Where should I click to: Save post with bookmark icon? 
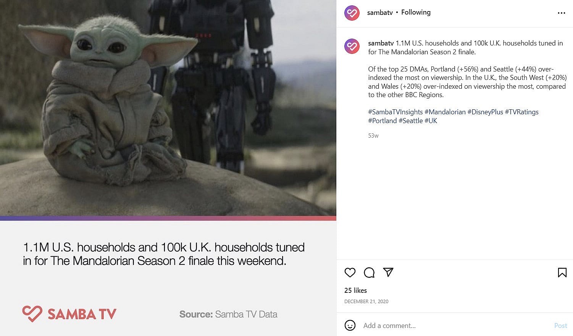click(562, 273)
